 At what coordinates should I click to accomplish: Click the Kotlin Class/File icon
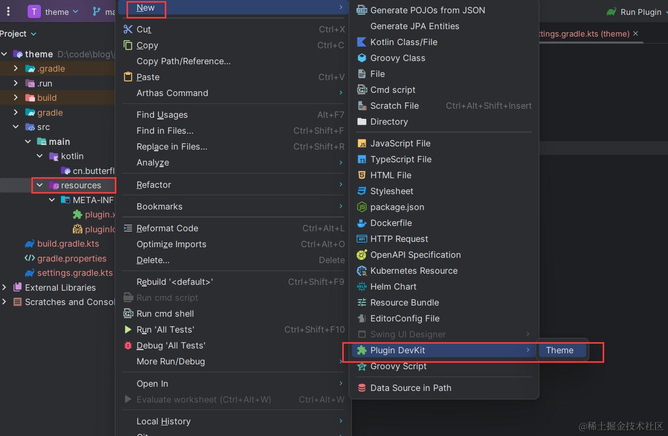[362, 42]
